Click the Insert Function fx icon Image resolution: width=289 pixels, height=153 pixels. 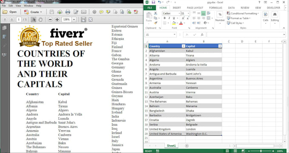(202, 35)
